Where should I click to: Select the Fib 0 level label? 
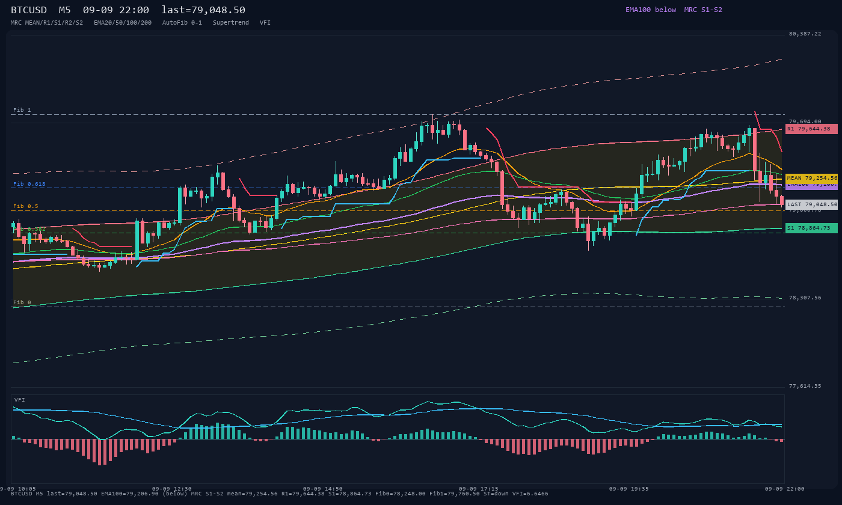(x=22, y=302)
